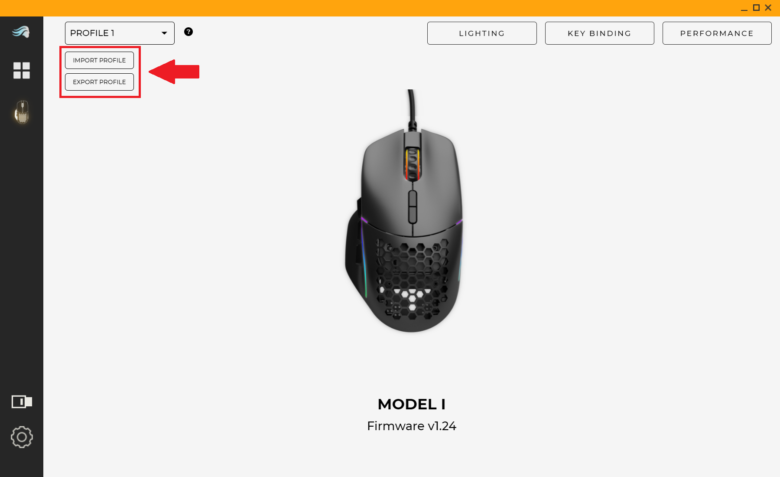Screen dimensions: 780x477
Task: Open settings gear in sidebar
Action: 22,437
